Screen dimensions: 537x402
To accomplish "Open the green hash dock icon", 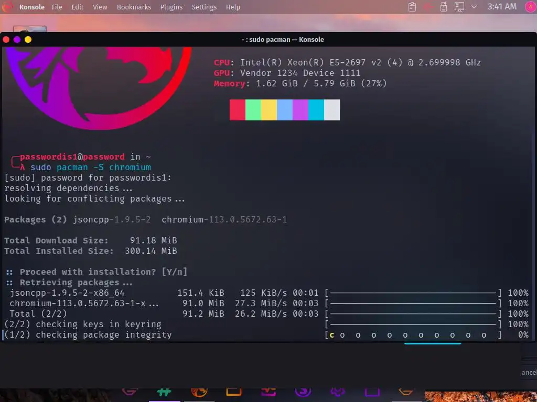I will (164, 393).
